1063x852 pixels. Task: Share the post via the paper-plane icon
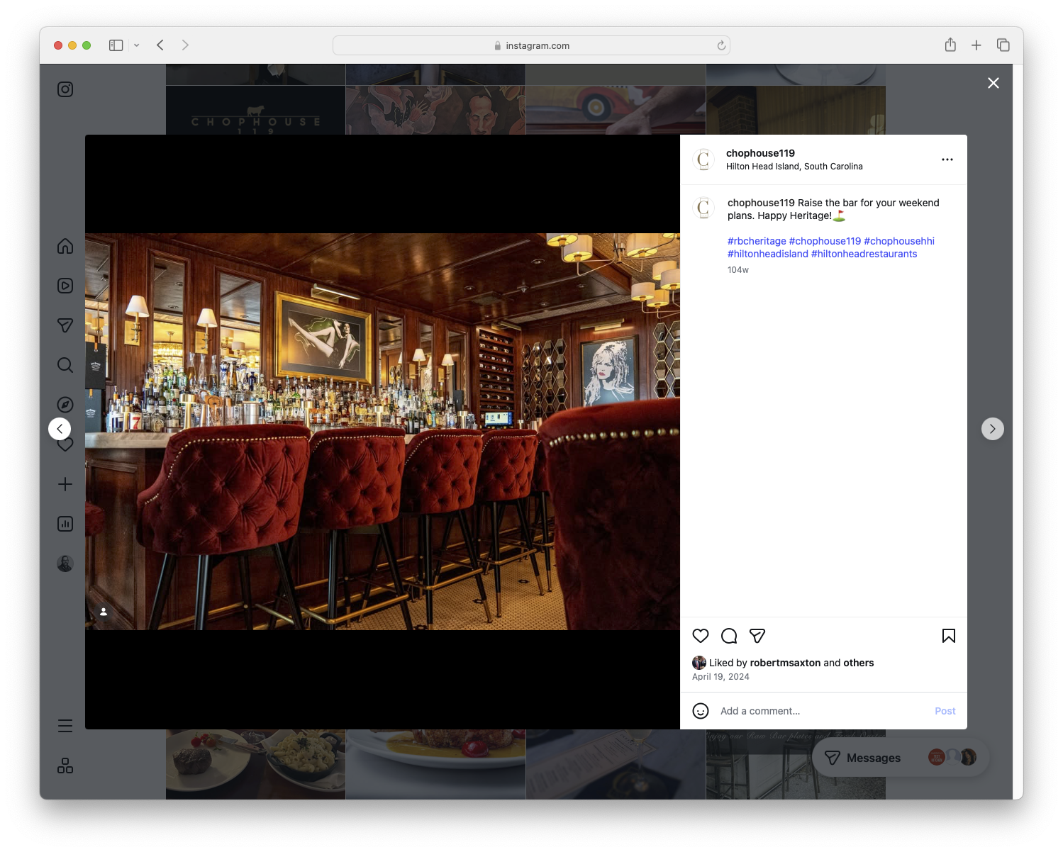pyautogui.click(x=757, y=636)
